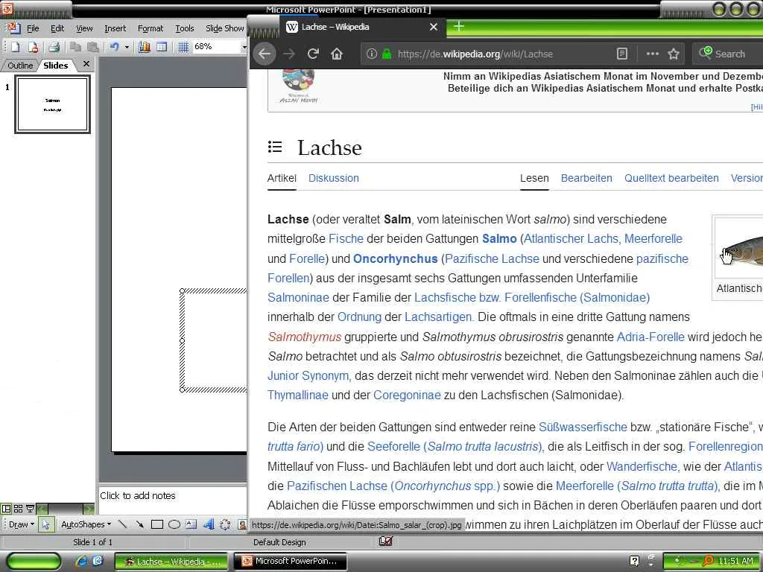
Task: Select the Arrow drawing tool
Action: [139, 524]
